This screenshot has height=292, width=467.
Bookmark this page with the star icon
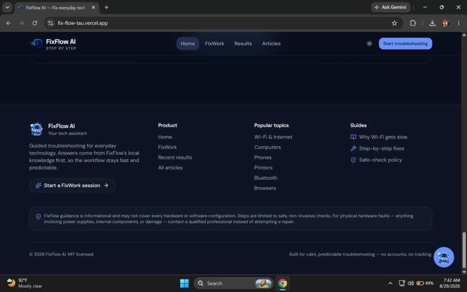tap(395, 23)
